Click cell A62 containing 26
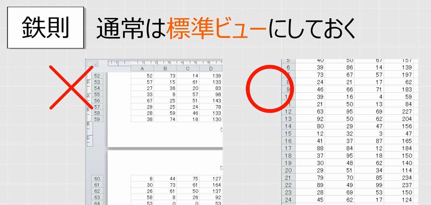 [x=142, y=191]
